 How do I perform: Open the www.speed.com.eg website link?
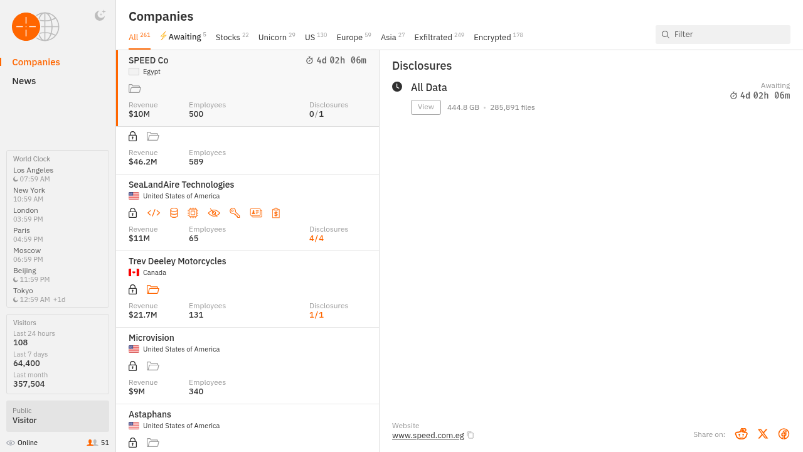428,436
